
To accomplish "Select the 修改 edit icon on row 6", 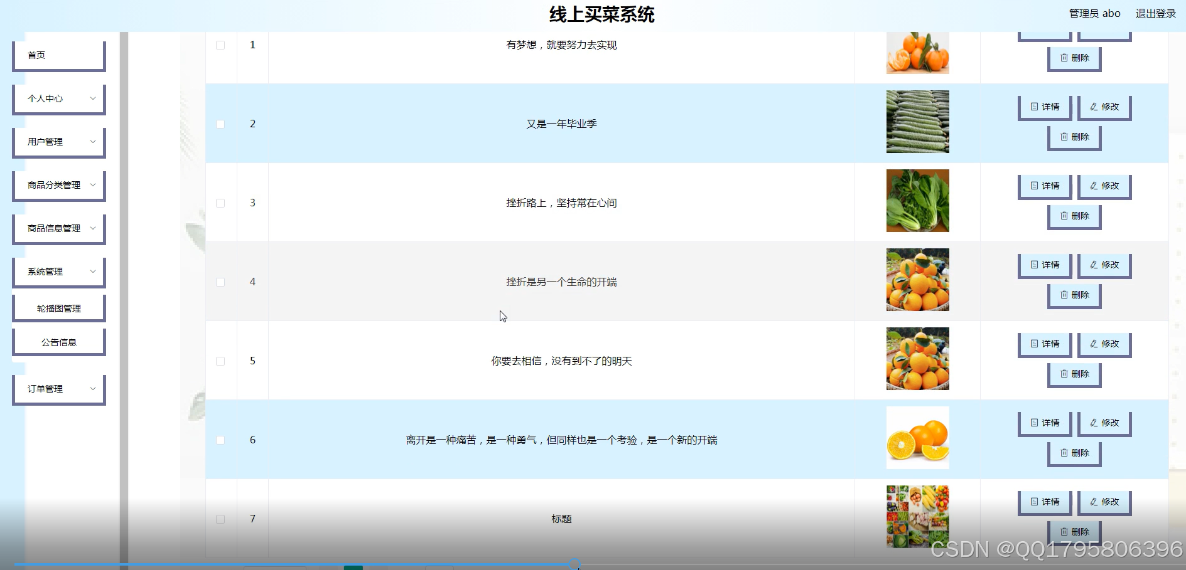I will coord(1093,423).
